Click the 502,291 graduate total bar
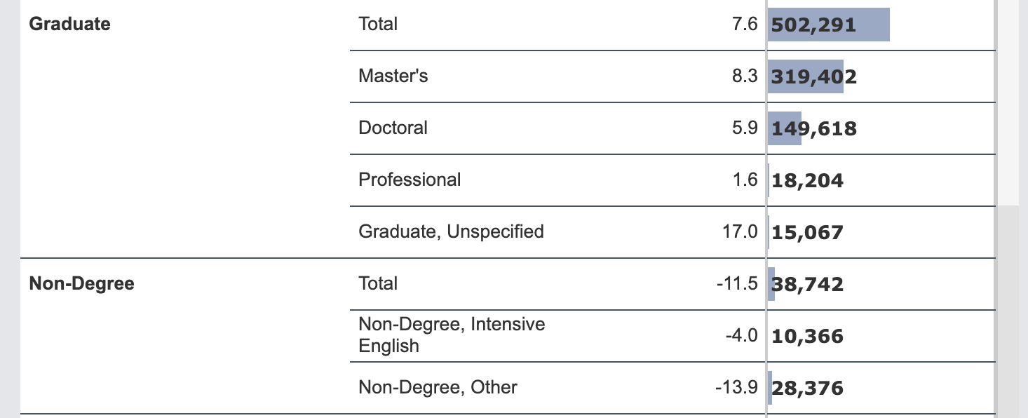Viewport: 1028px width, 418px height. click(x=828, y=25)
